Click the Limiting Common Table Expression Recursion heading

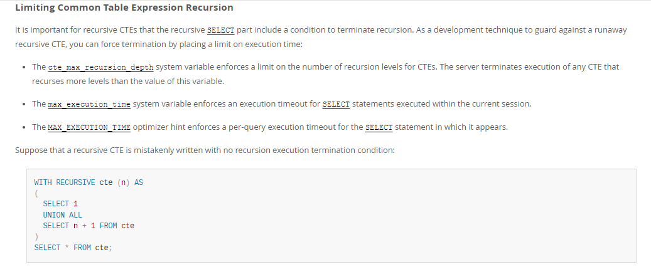(124, 8)
